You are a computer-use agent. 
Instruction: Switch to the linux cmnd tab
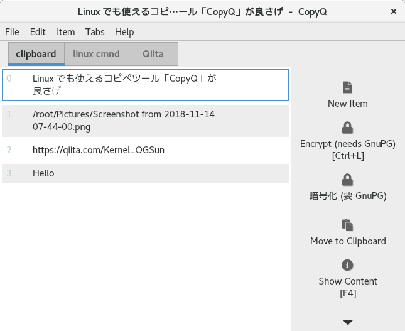point(96,54)
